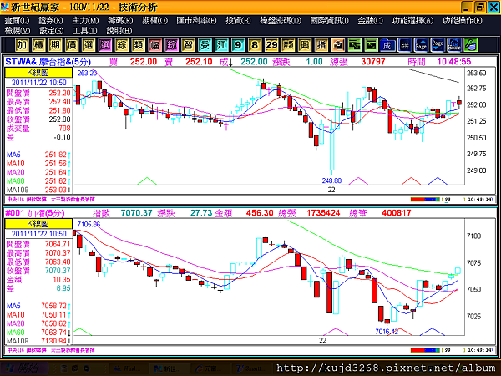Click the 29 toolbar icon
The image size is (501, 376).
tap(271, 45)
